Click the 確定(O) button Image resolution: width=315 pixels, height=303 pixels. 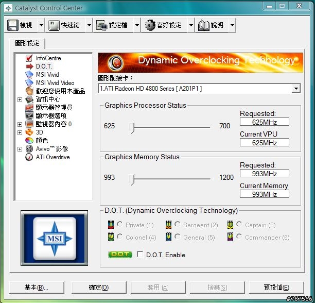point(99,288)
